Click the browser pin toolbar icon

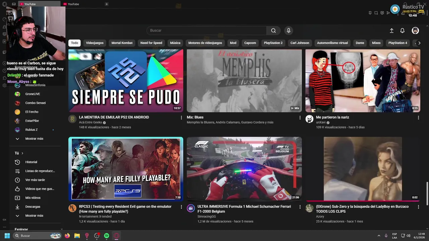click(x=370, y=13)
